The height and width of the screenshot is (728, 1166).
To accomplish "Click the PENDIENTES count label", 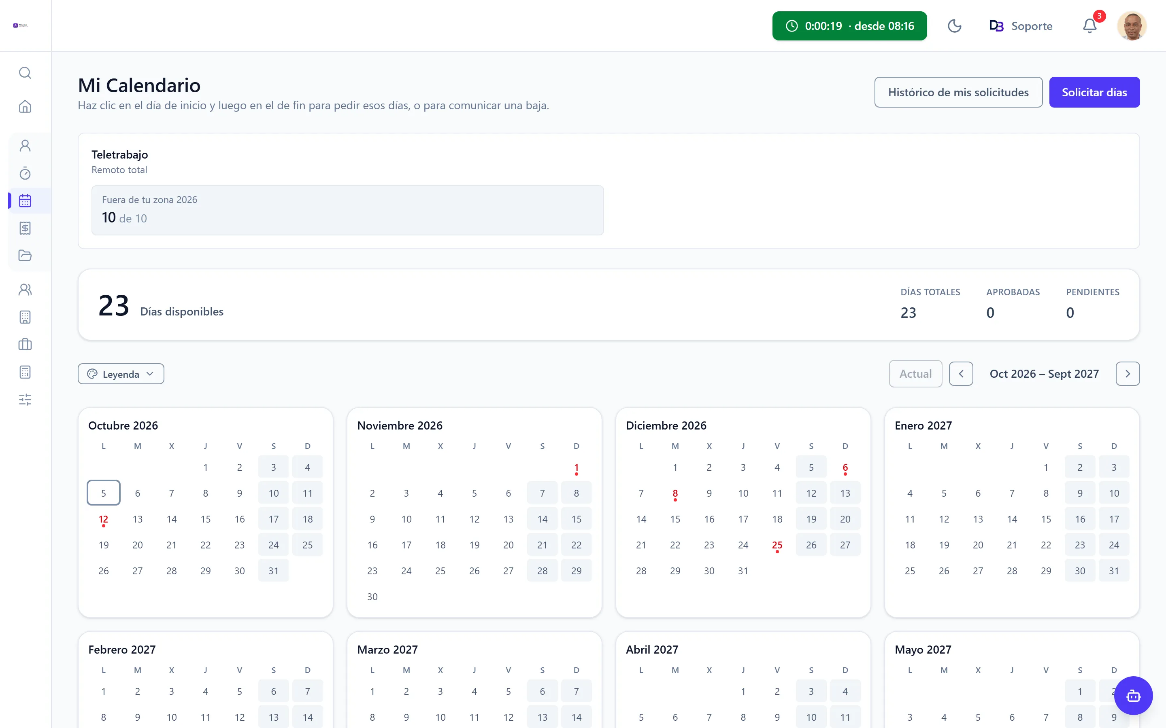I will [x=1093, y=292].
